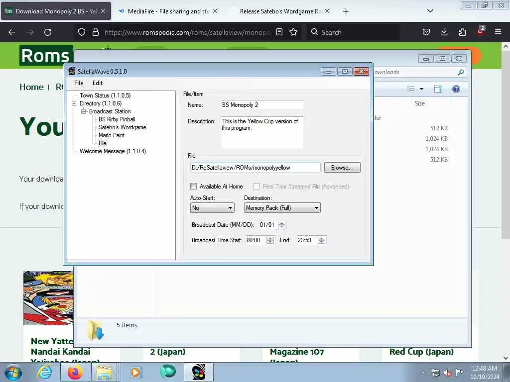The image size is (510, 382).
Task: Show hidden tray icons arrow
Action: tap(423, 373)
